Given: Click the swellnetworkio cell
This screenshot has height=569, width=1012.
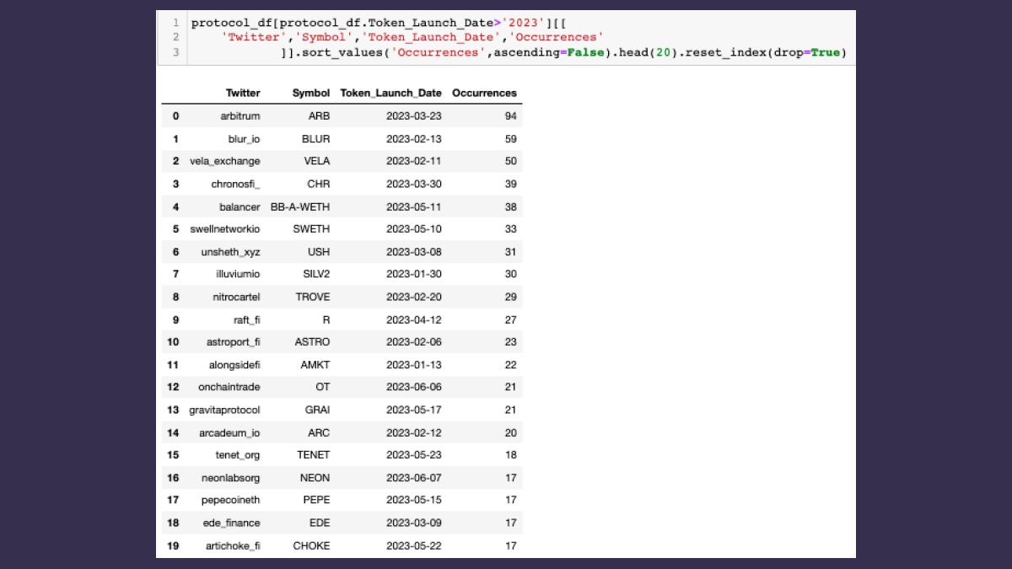Looking at the screenshot, I should pos(225,229).
